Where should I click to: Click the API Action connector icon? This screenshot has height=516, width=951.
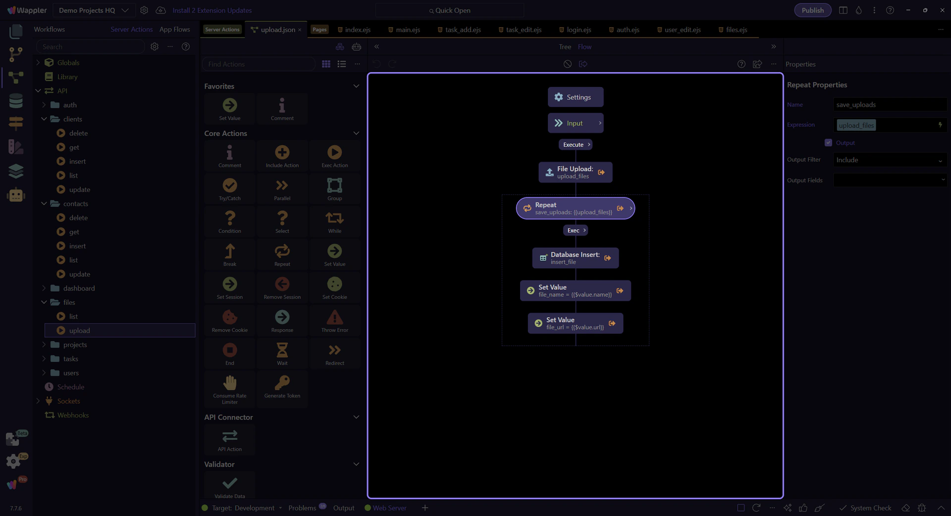[x=229, y=437]
